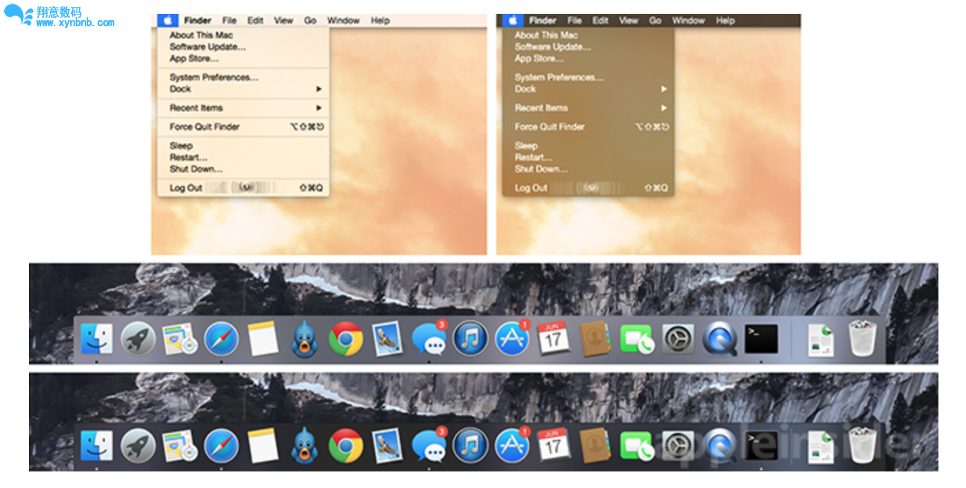Open Notes pad in the light dock
This screenshot has height=488, width=966.
(x=263, y=339)
